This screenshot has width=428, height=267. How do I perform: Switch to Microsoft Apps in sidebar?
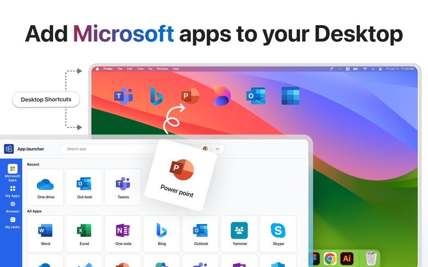point(12,173)
